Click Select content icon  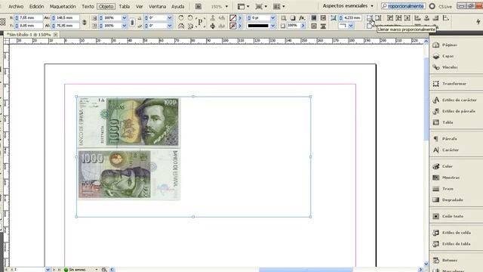[x=213, y=26]
